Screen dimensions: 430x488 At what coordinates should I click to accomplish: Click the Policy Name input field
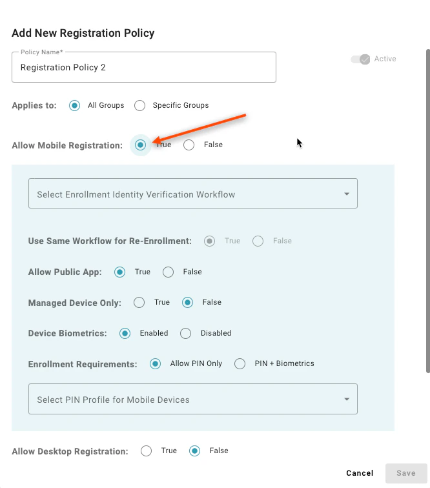point(144,67)
